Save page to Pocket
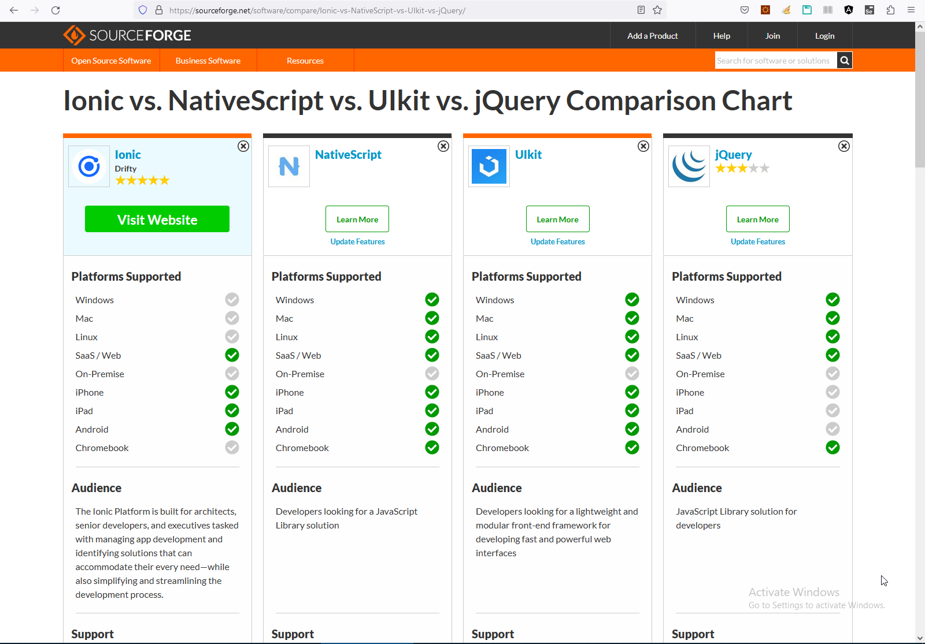Image resolution: width=925 pixels, height=644 pixels. pos(745,10)
